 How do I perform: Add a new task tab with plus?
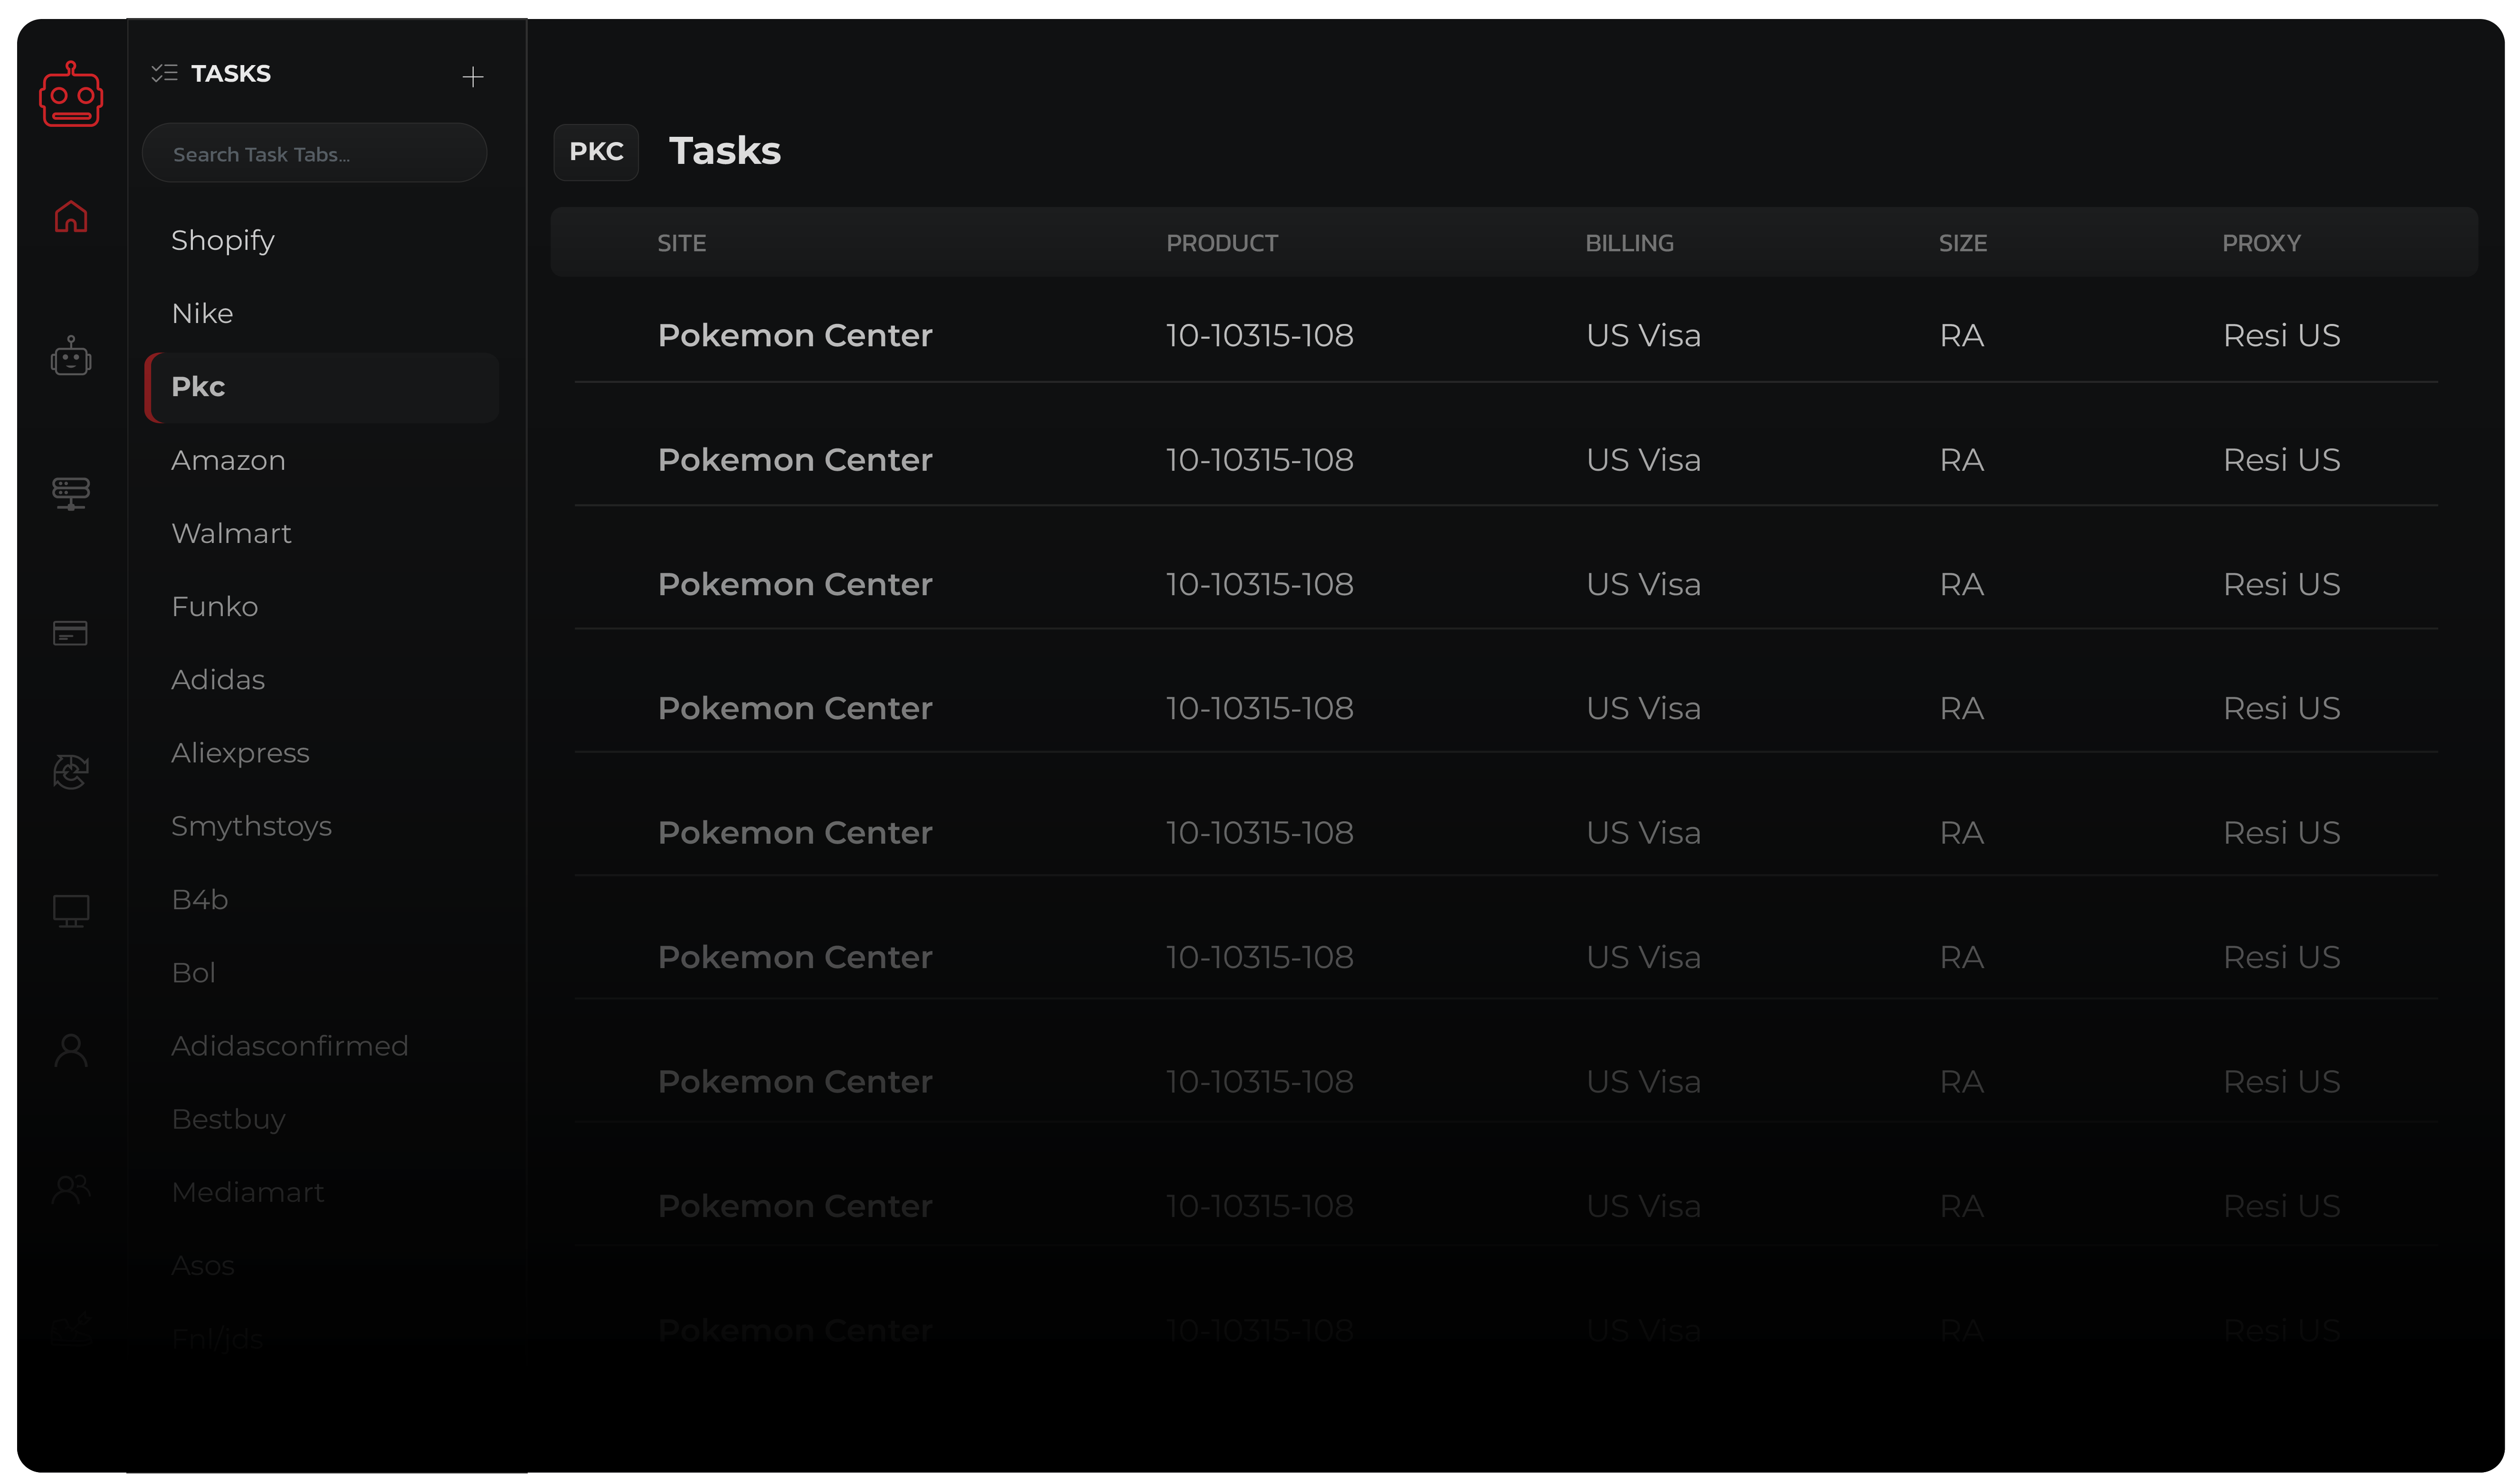click(x=472, y=77)
